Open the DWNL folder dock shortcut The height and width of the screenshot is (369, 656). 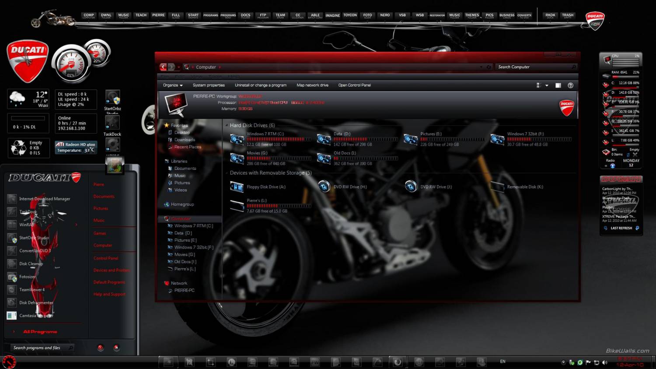click(106, 15)
